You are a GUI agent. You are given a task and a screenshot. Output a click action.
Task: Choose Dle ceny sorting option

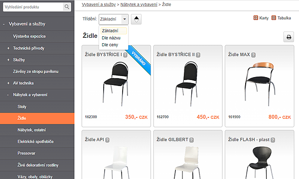point(110,45)
